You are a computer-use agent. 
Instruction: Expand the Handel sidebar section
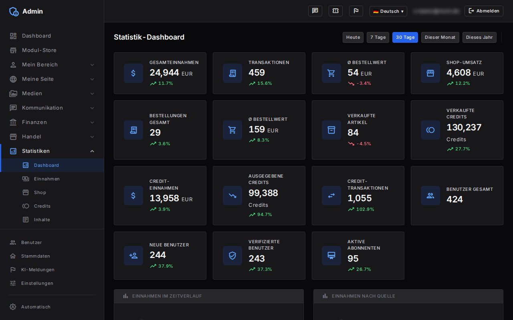pyautogui.click(x=52, y=136)
